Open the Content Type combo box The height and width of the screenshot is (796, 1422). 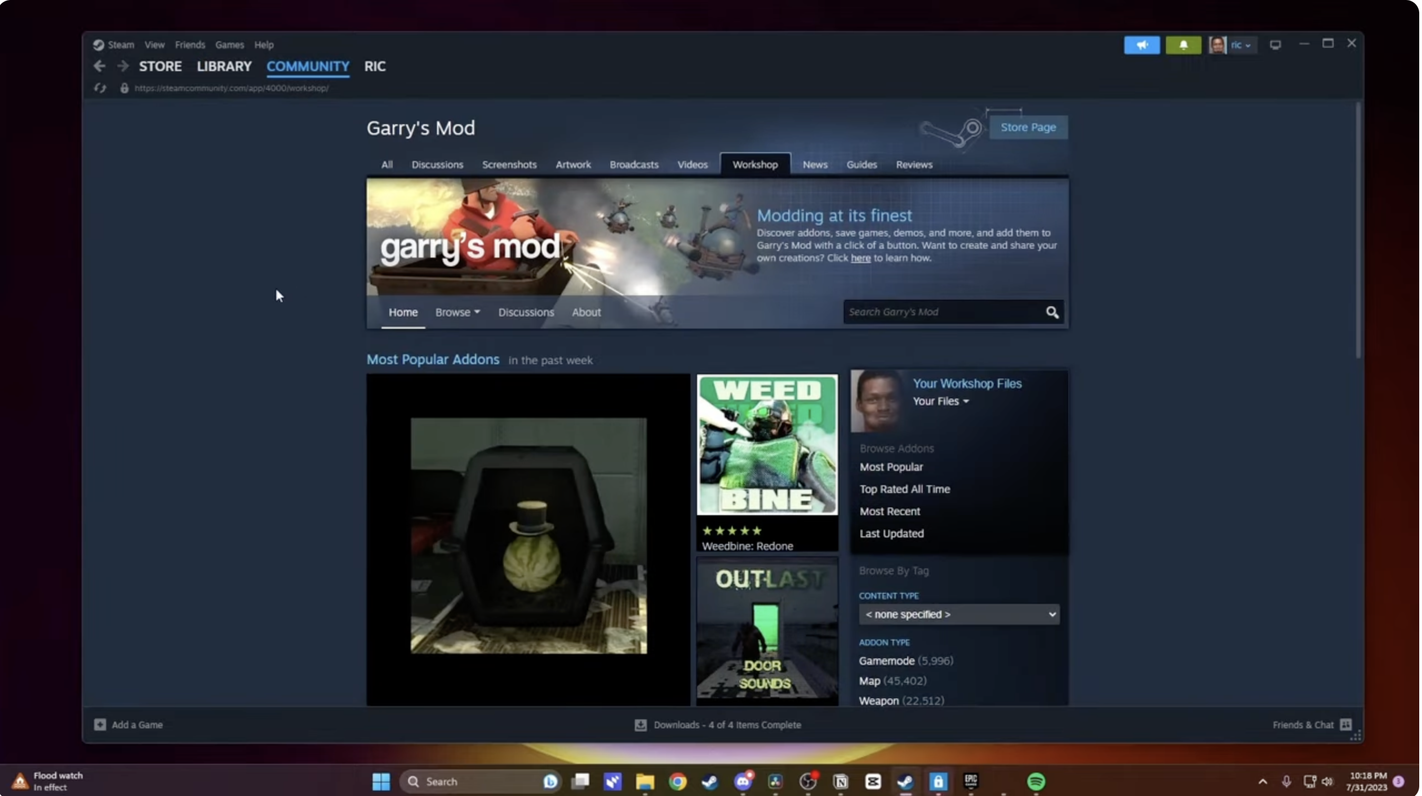coord(960,615)
